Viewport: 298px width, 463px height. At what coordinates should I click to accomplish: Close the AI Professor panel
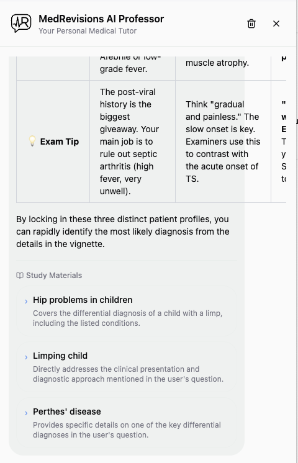pyautogui.click(x=276, y=24)
